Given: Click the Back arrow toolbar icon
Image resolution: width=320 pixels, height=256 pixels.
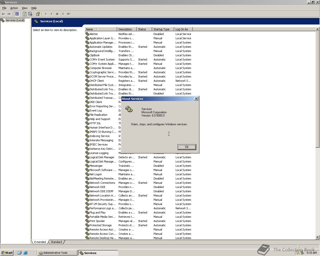Looking at the screenshot, I should point(3,14).
